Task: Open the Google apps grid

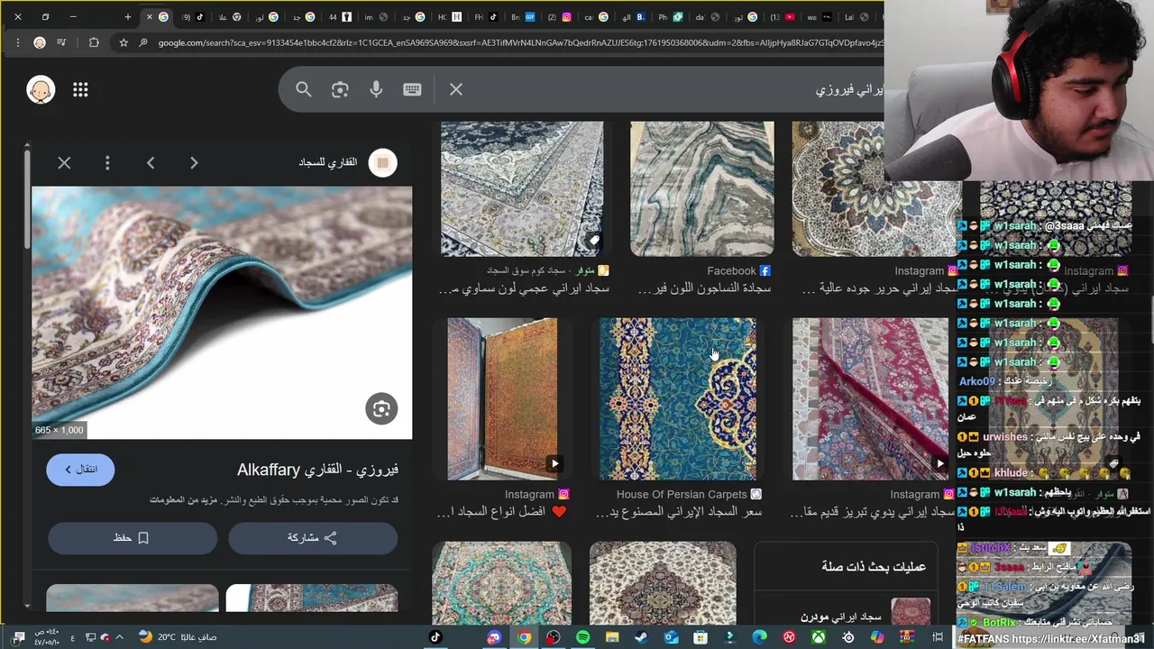Action: coord(80,89)
